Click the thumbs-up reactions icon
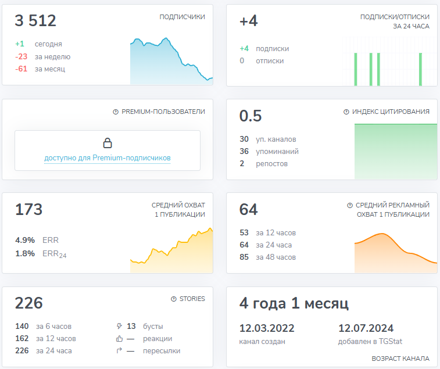The image size is (440, 369). pos(119,339)
